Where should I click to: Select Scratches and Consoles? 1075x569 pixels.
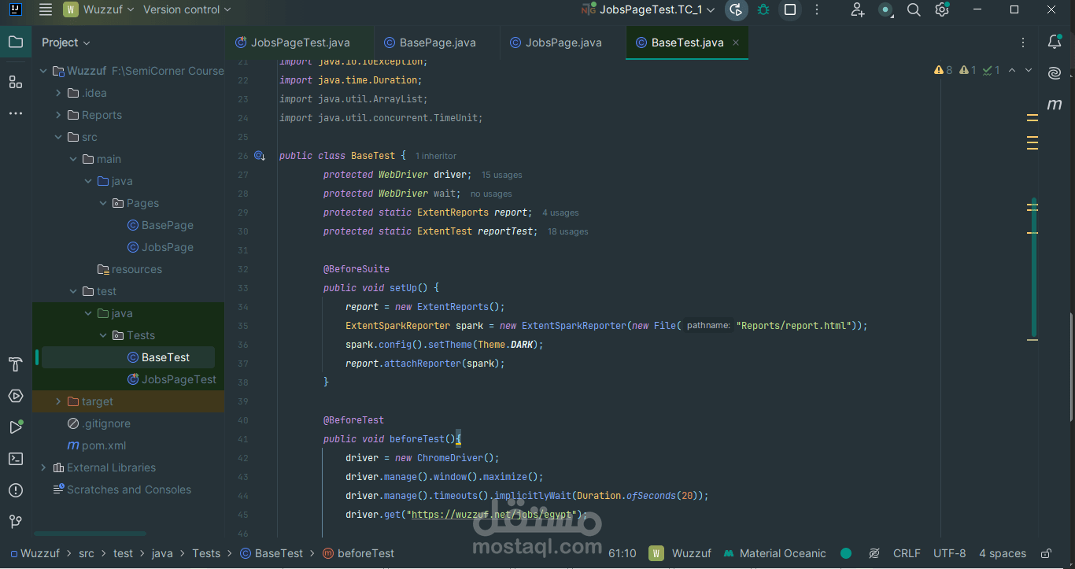point(122,490)
